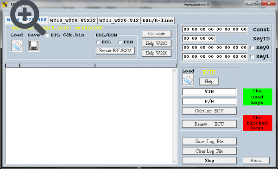Click Clear Log File
The width and height of the screenshot is (278, 169).
pos(209,151)
